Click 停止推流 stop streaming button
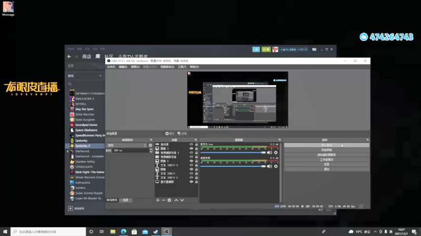 pos(326,145)
